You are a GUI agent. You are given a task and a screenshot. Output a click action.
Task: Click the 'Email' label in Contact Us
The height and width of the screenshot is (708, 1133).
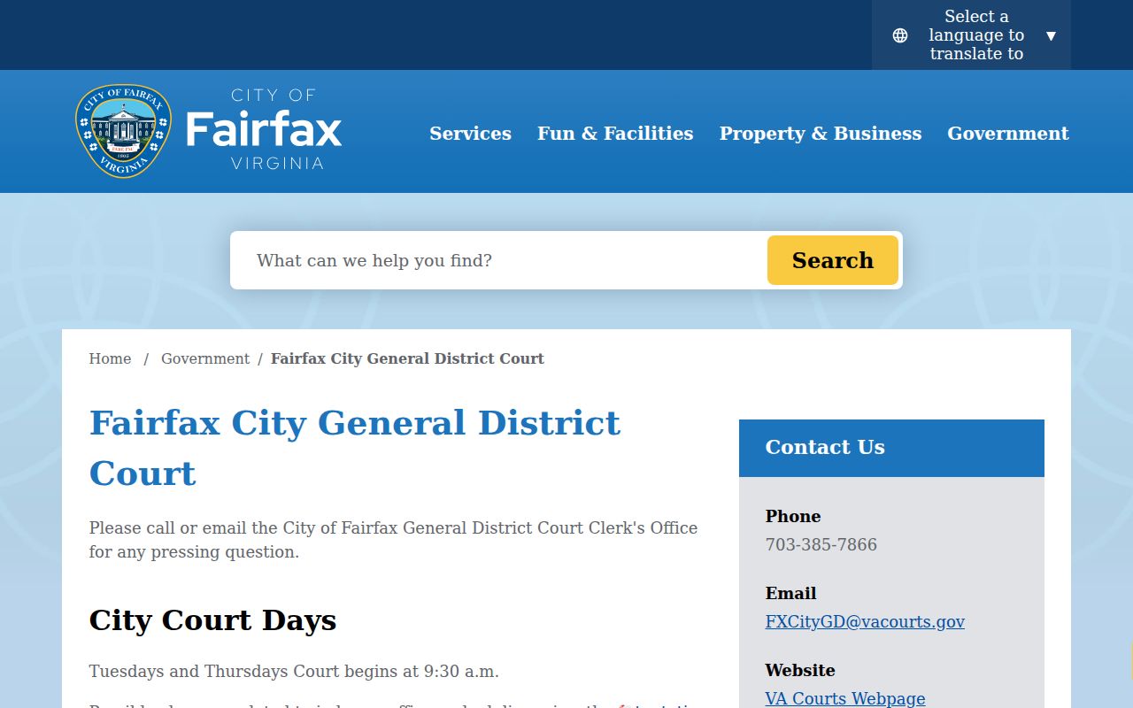(x=790, y=593)
